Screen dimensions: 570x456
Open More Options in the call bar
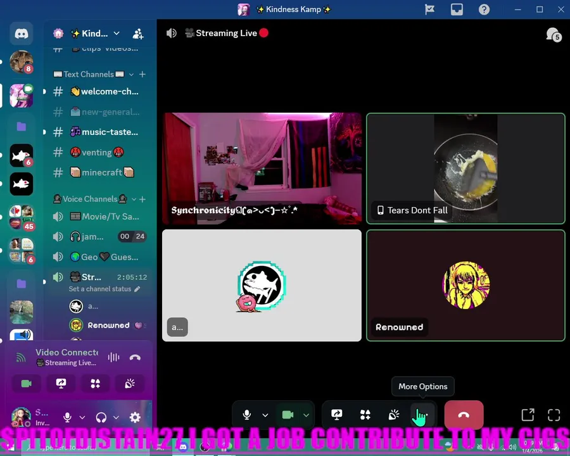point(422,415)
